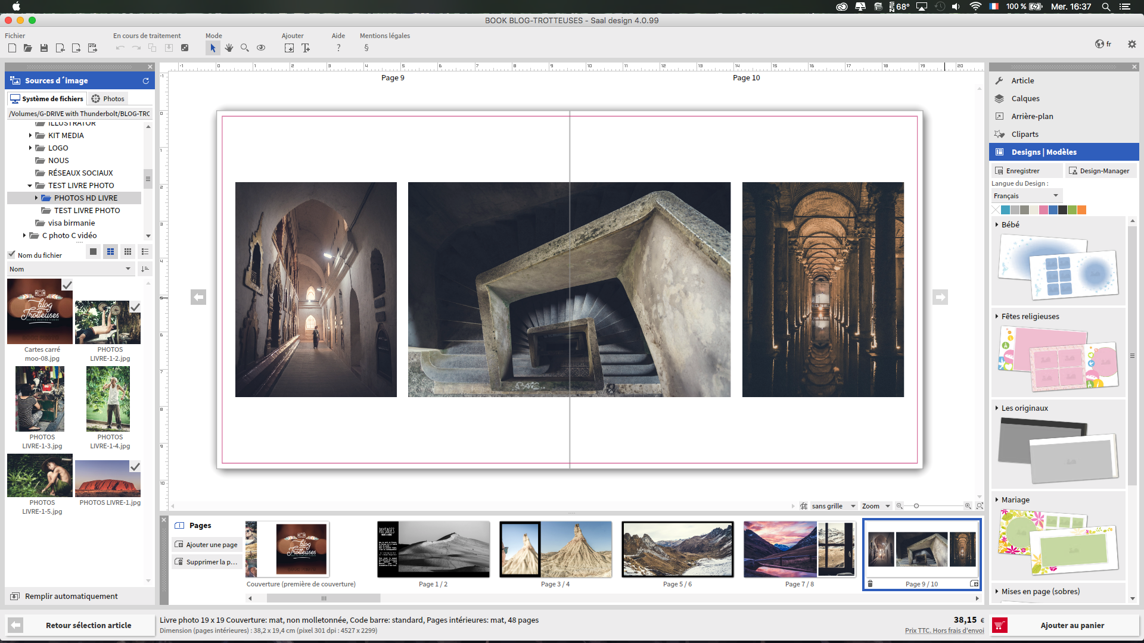This screenshot has width=1144, height=643.
Task: Select the hand pan mode tool
Action: (x=229, y=48)
